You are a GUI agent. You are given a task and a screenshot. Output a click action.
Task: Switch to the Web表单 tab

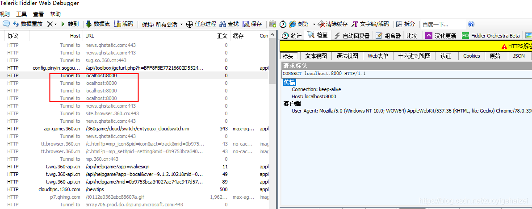click(x=378, y=56)
